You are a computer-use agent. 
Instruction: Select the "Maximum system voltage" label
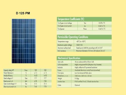(x=65, y=45)
